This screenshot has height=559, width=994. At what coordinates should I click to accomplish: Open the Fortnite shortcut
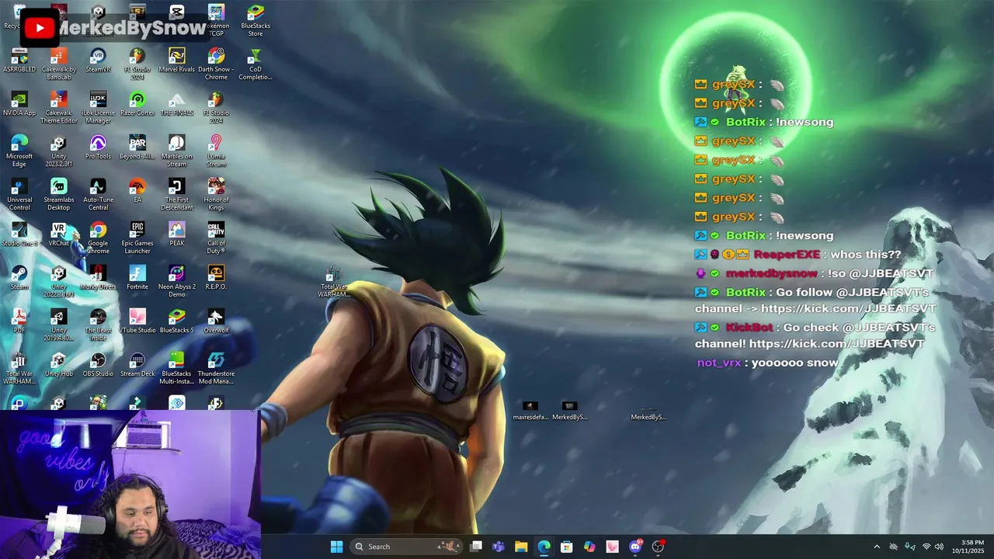point(137,278)
